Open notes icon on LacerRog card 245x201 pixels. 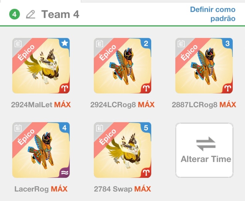(18, 128)
